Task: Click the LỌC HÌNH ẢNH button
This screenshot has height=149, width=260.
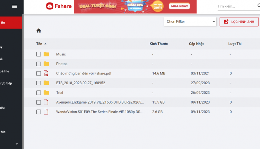Action: [x=239, y=22]
